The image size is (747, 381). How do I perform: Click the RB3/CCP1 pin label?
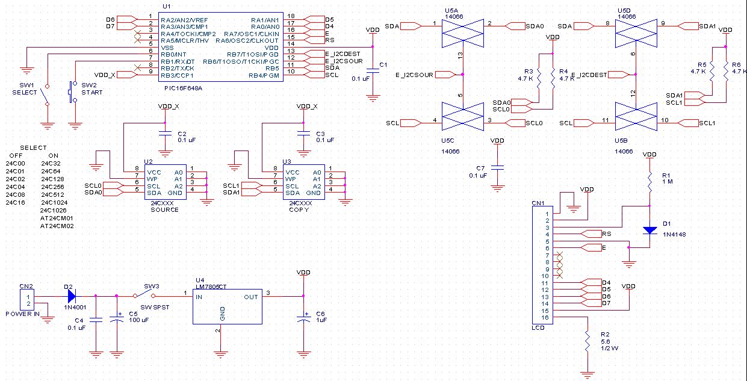point(177,75)
